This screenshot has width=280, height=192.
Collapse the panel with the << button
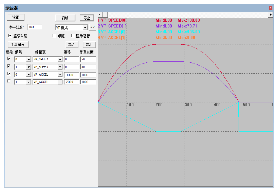click(x=93, y=27)
